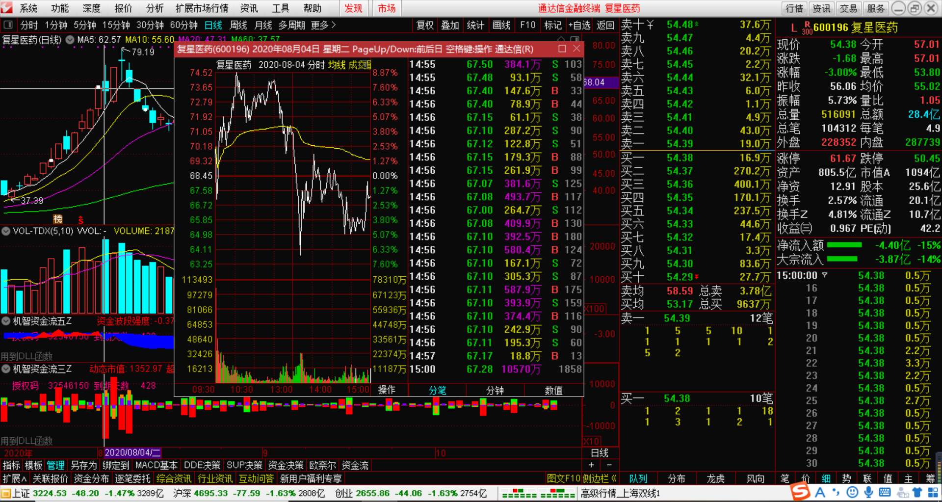The image size is (942, 502).
Task: Click the 榜 marker on the K-line chart
Action: coord(58,219)
